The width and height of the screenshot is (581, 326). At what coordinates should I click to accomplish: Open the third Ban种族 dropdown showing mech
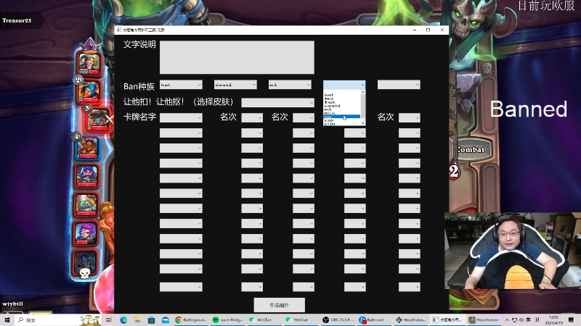point(290,85)
